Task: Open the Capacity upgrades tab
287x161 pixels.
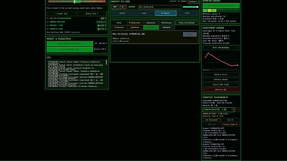Action: click(x=151, y=23)
